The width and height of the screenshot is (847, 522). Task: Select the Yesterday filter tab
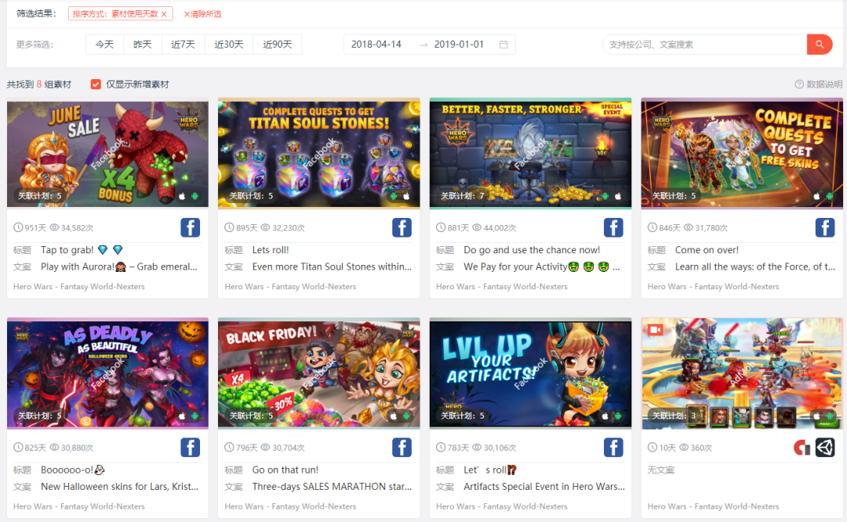pyautogui.click(x=143, y=44)
